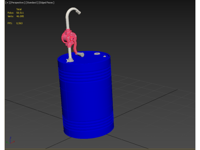Open the Edged Faces display menu
This screenshot has width=200, height=150.
[46, 2]
